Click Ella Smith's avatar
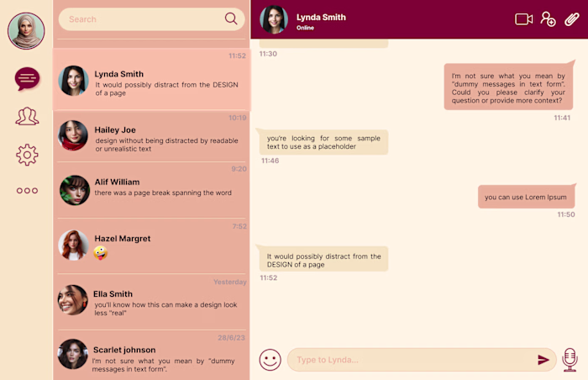 click(x=73, y=299)
